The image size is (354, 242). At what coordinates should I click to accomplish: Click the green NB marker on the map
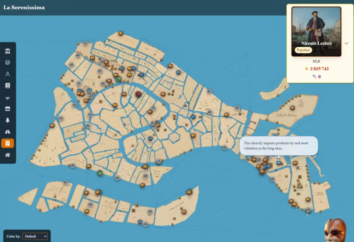pyautogui.click(x=119, y=78)
